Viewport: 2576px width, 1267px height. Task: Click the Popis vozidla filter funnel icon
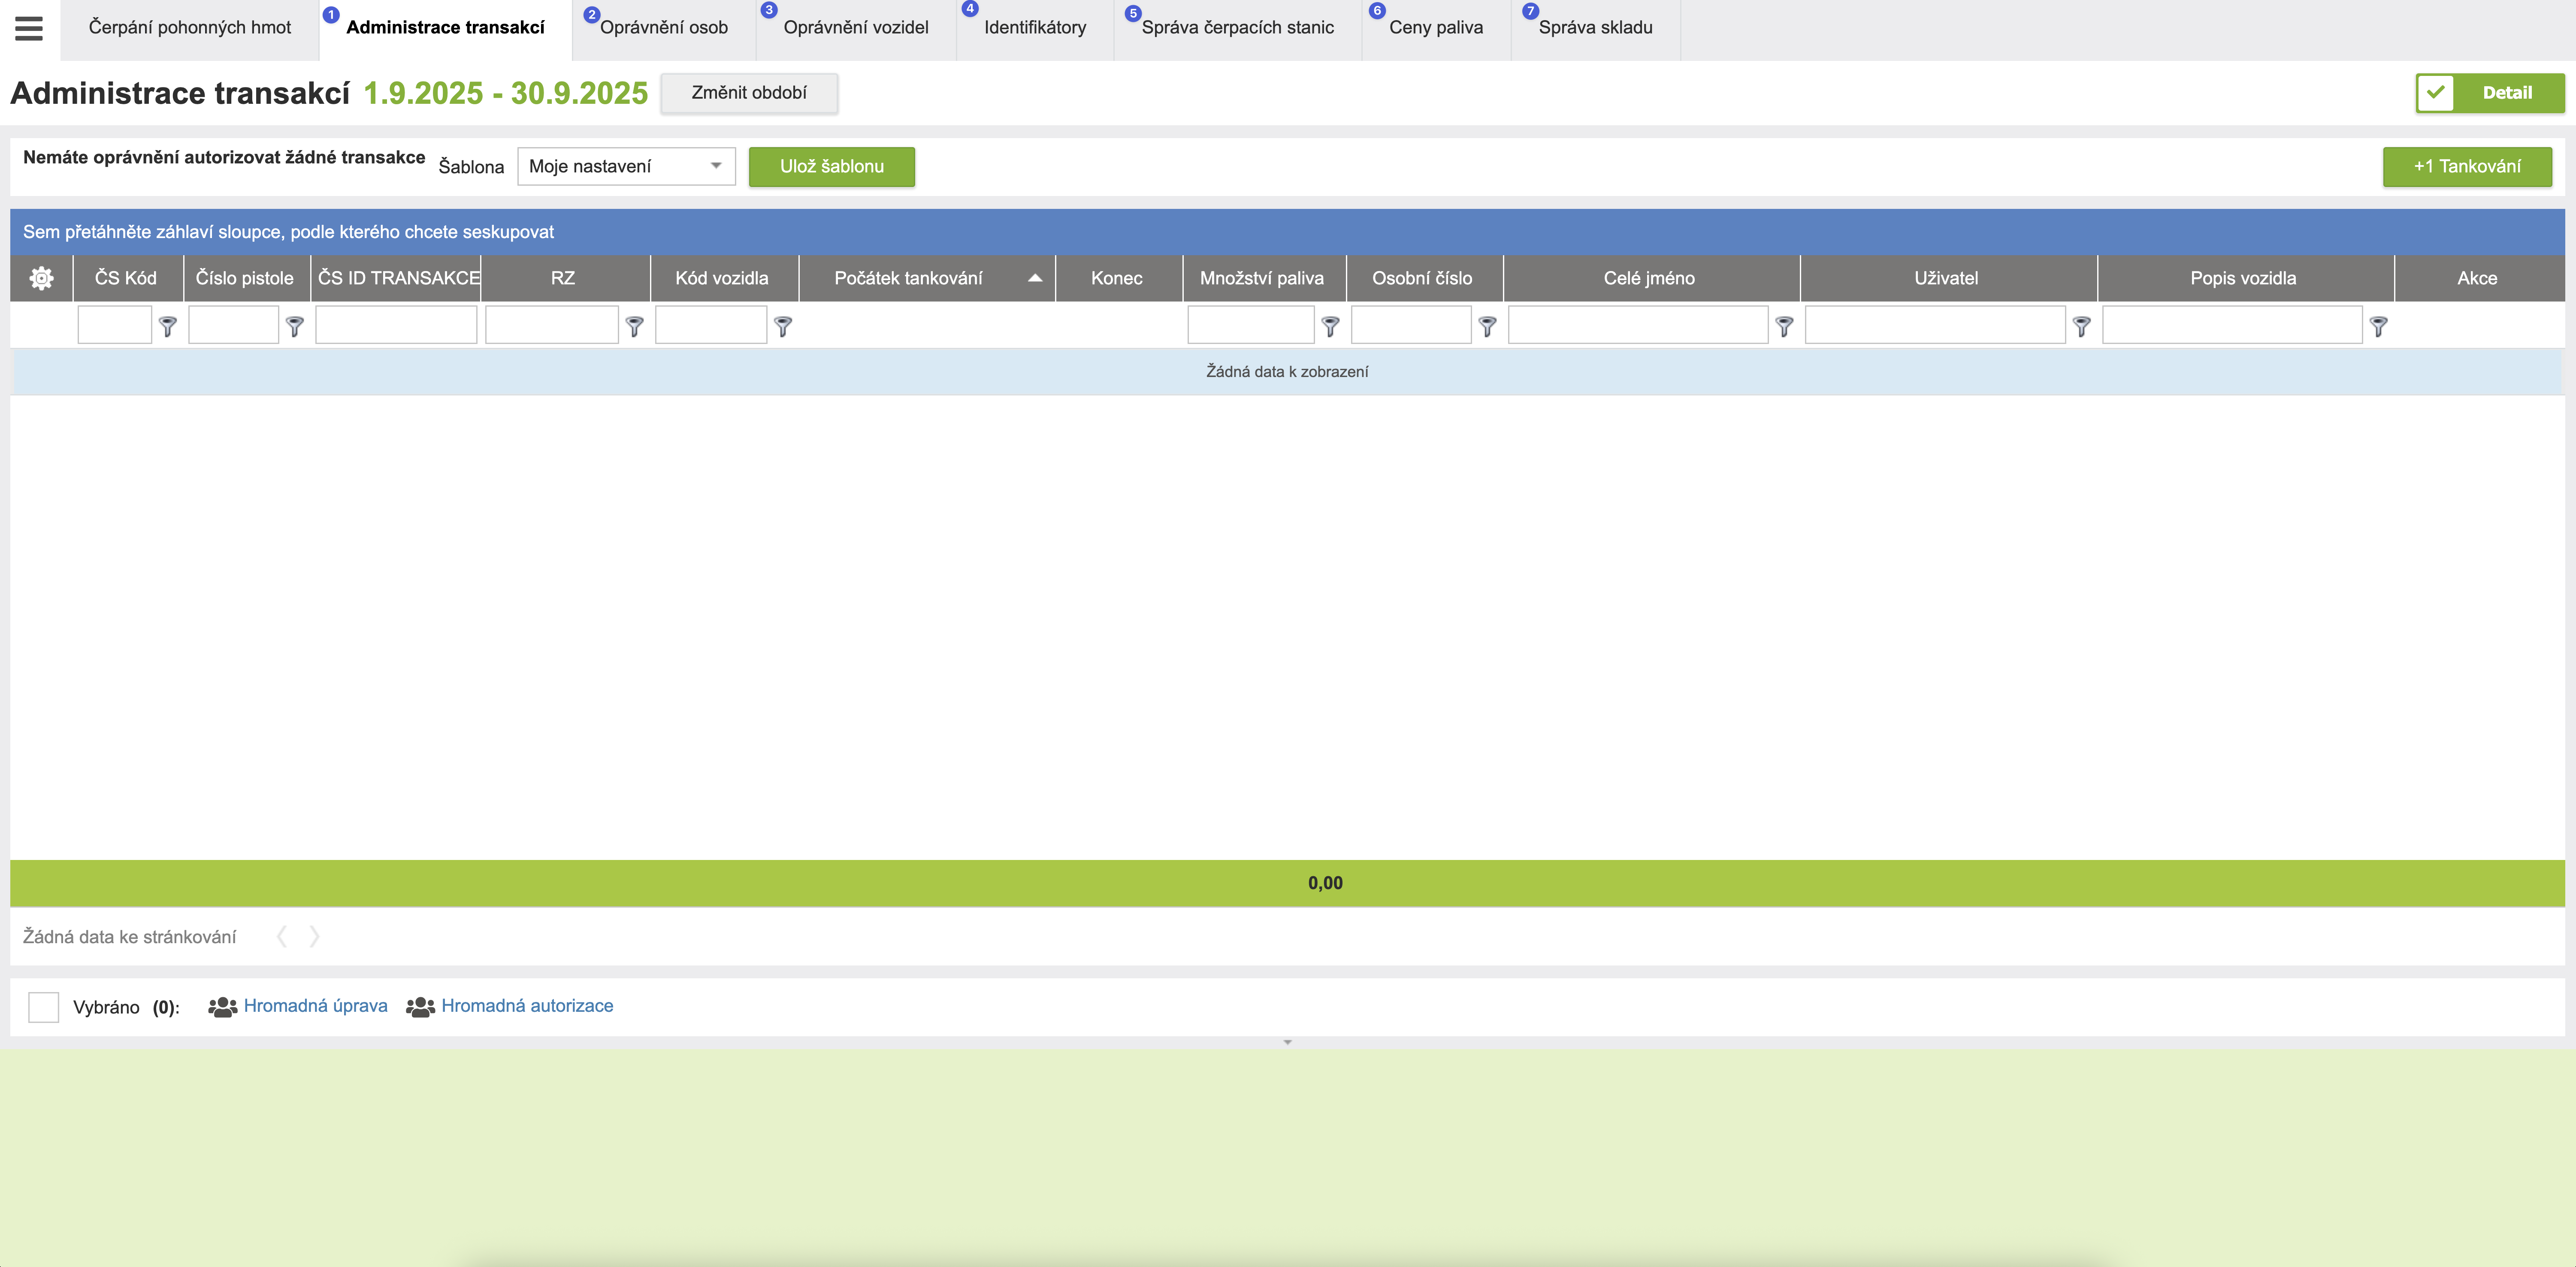point(2378,326)
